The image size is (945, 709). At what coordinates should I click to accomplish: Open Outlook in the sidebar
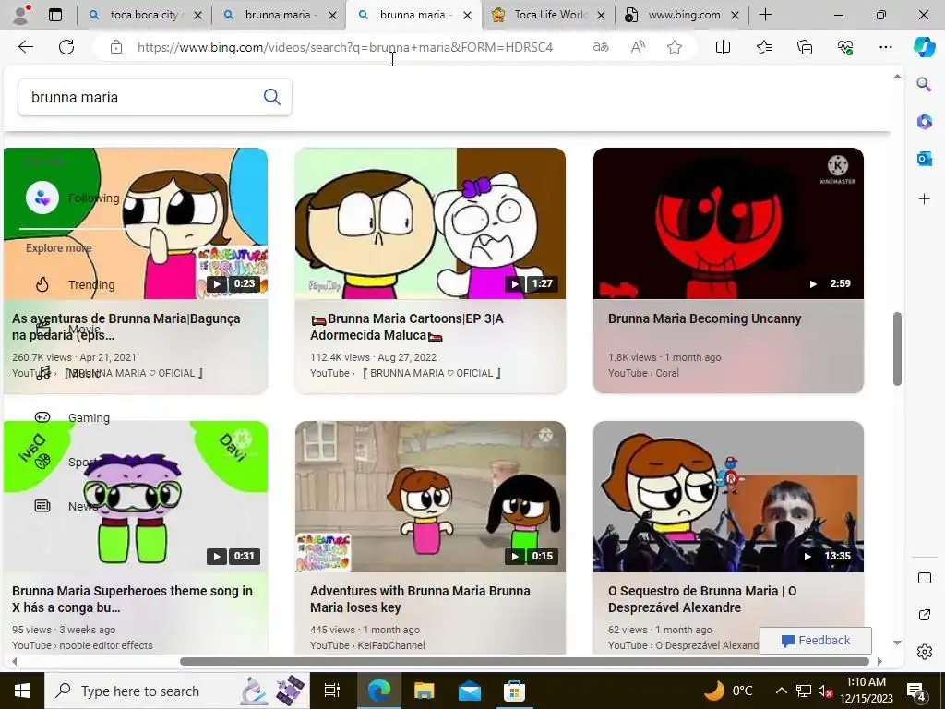pyautogui.click(x=924, y=159)
